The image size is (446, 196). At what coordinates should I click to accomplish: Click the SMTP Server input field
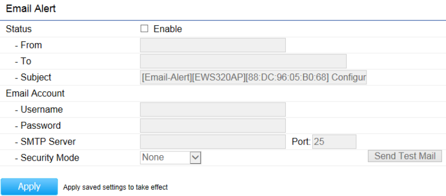coord(213,141)
